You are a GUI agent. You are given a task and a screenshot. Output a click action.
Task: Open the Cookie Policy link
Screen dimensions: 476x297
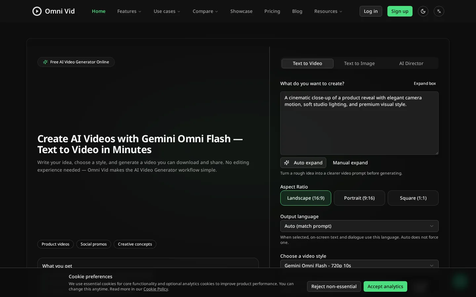(x=156, y=289)
